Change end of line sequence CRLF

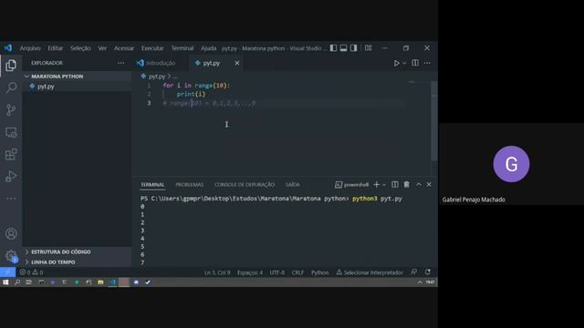pyautogui.click(x=297, y=272)
